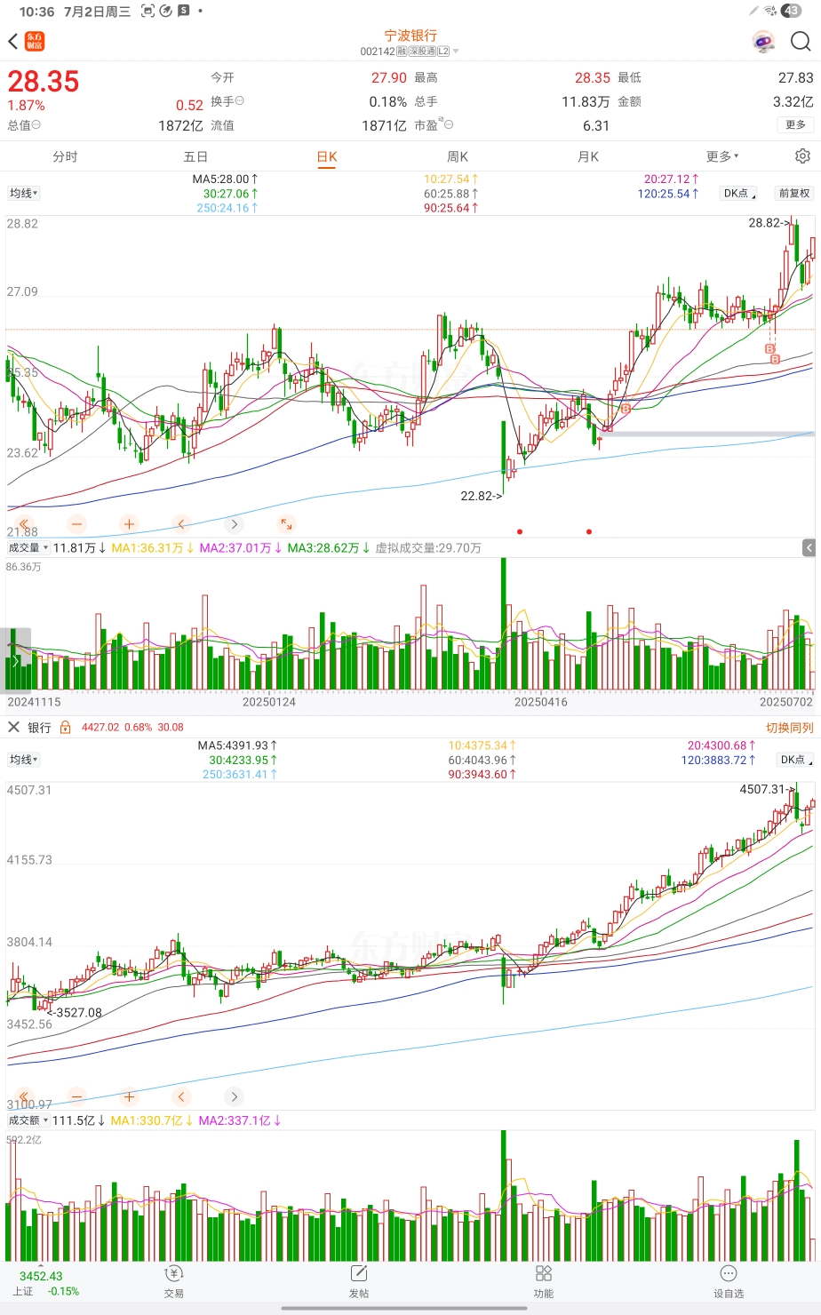The image size is (821, 1315).
Task: Tap MA5:28.00 indicator value
Action: (x=225, y=179)
